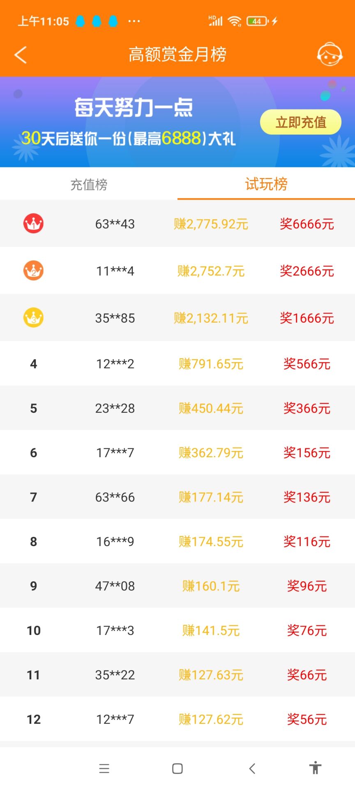
Task: Tap the three dots in the status bar
Action: 134,21
